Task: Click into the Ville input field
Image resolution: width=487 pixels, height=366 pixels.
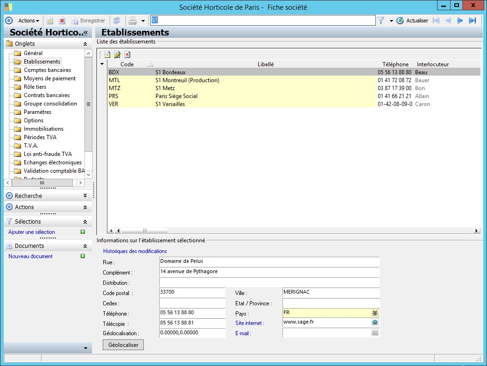Action: click(331, 292)
